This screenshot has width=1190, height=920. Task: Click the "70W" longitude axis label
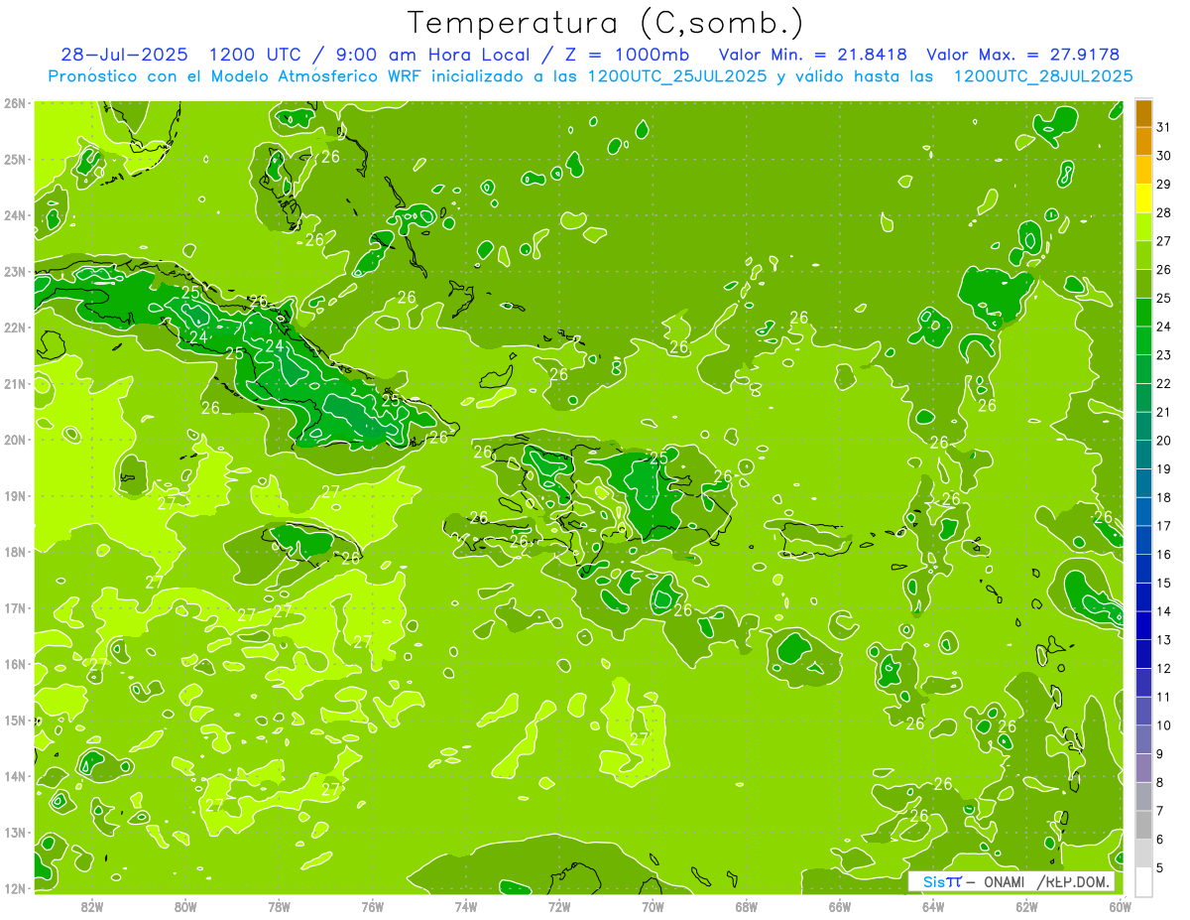653,906
